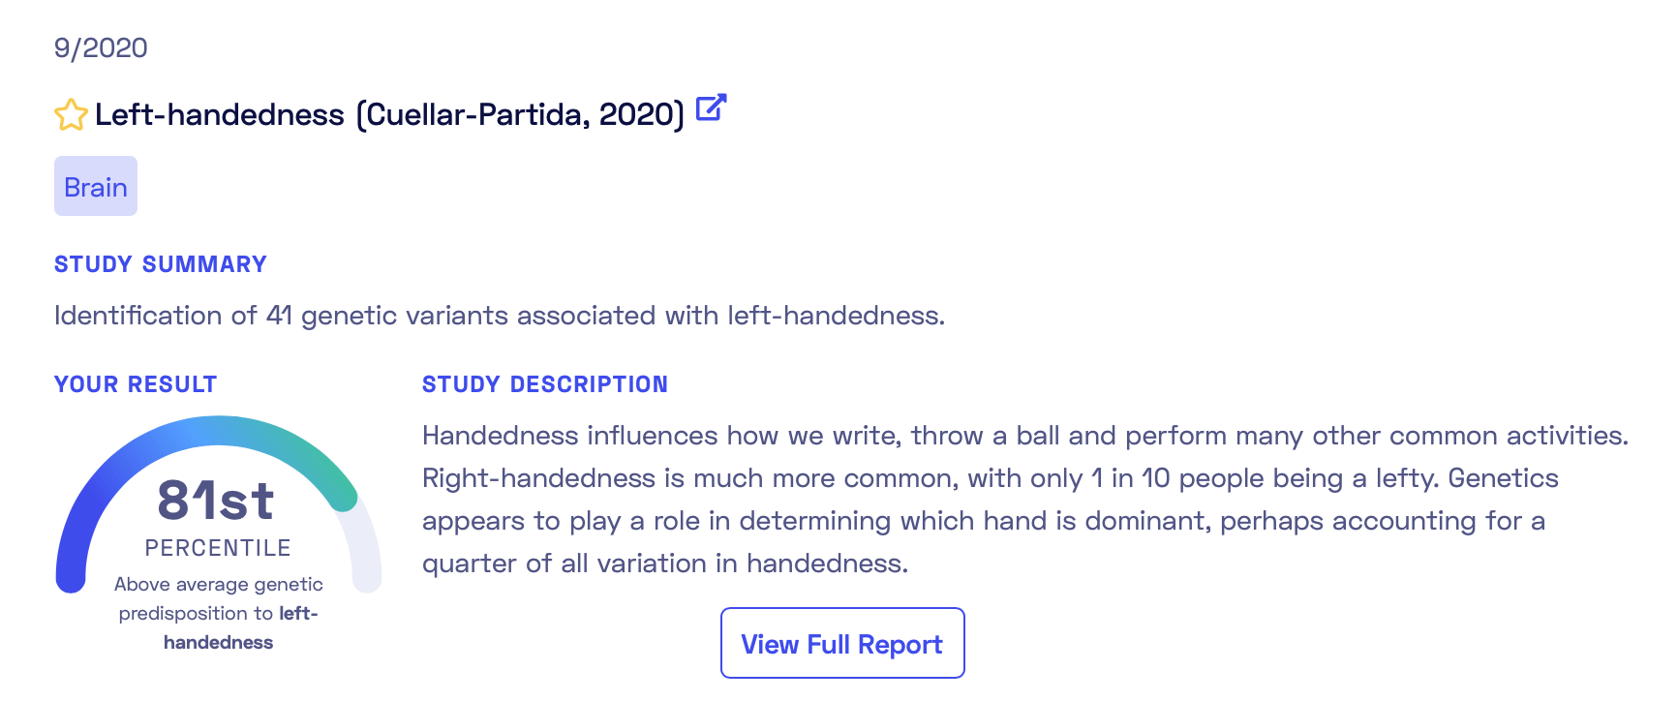Click the 81st percentile value

point(216,501)
